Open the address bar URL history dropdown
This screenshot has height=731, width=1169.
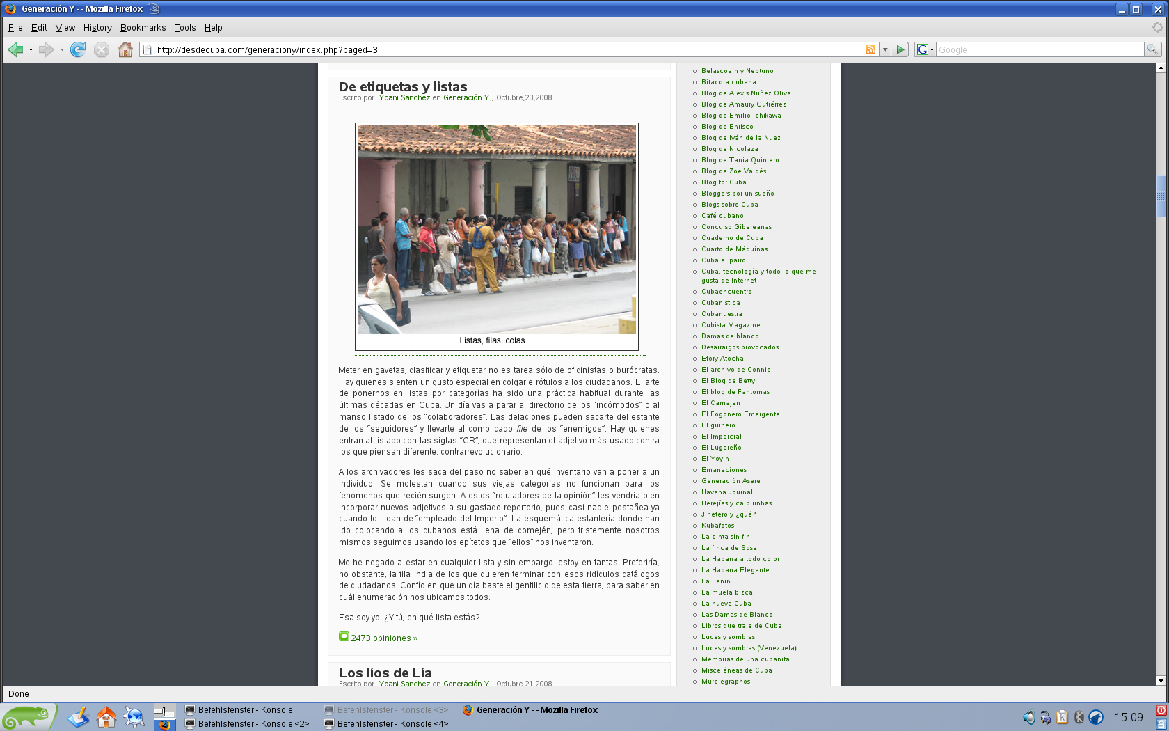pyautogui.click(x=885, y=49)
